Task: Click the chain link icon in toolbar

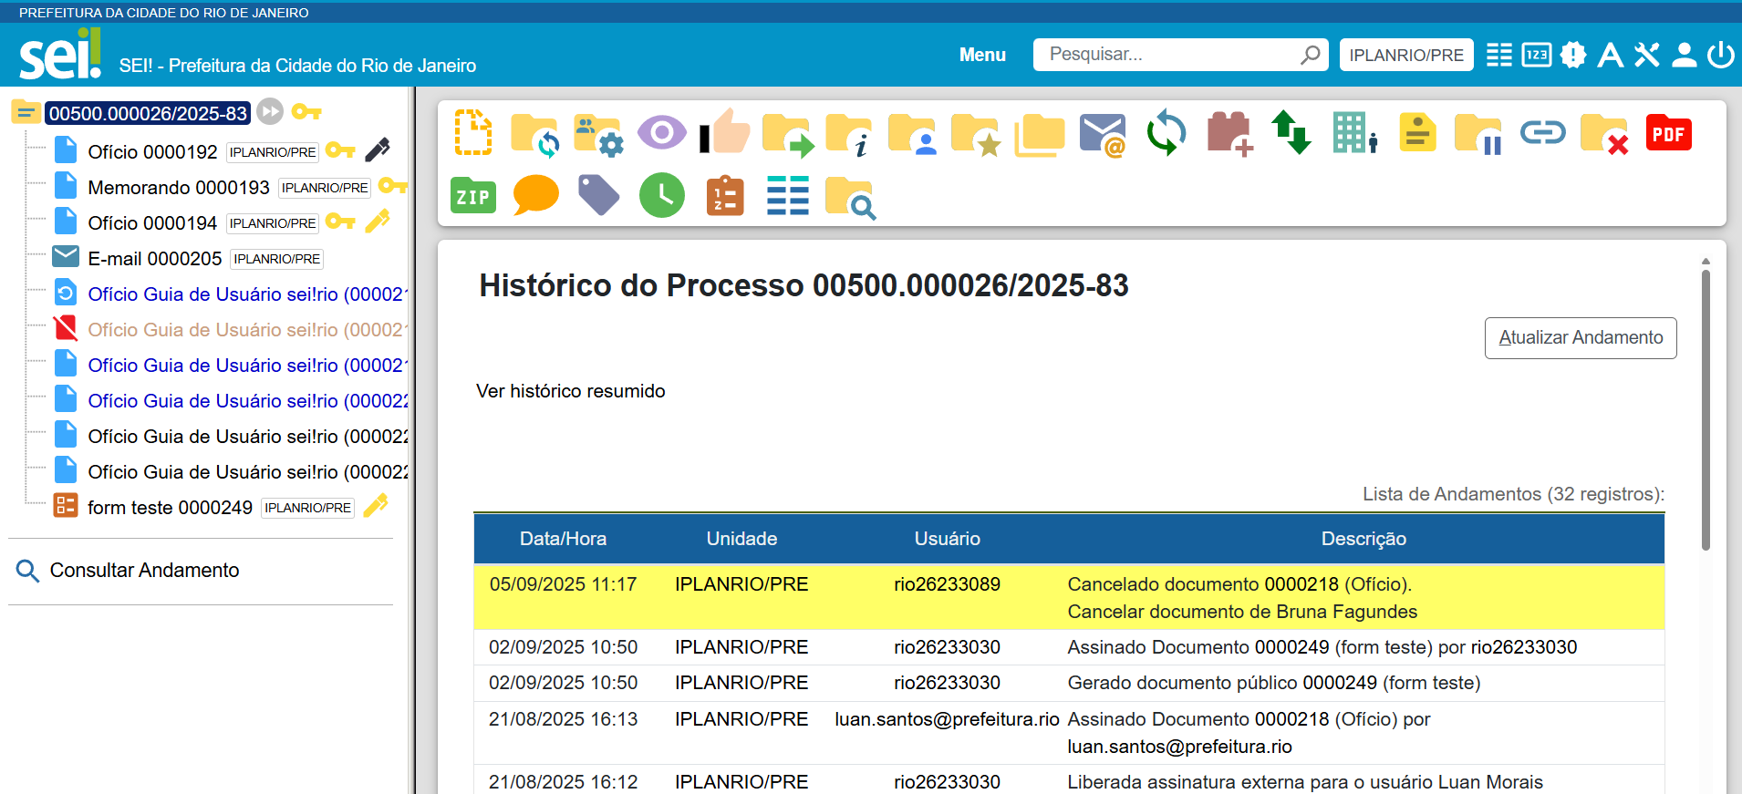Action: tap(1542, 133)
